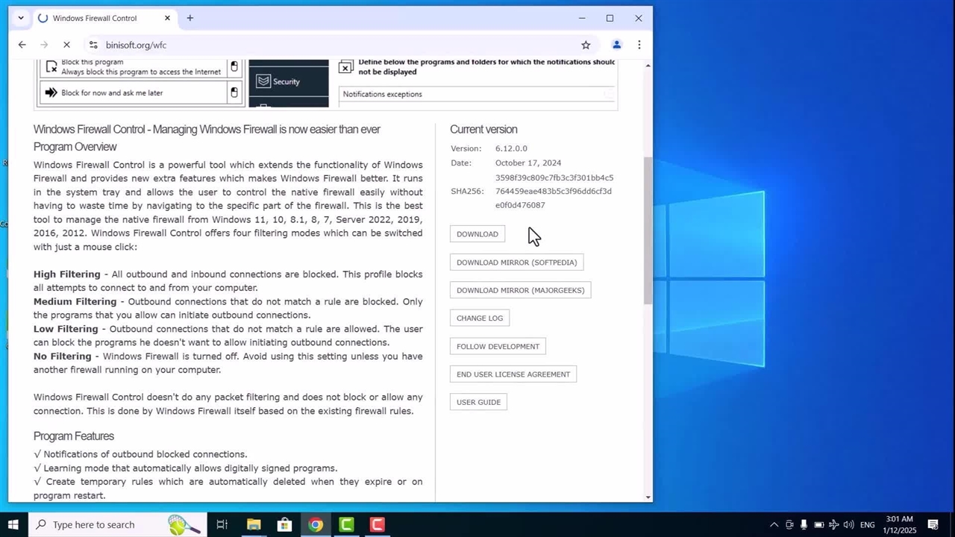Click Download Mirror (MajorGeeks) button

pyautogui.click(x=520, y=290)
